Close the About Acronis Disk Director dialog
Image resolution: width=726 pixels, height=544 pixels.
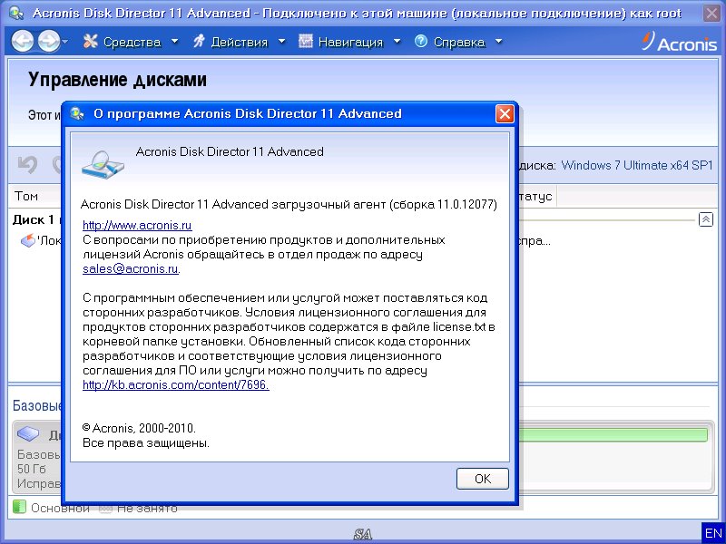pos(505,114)
